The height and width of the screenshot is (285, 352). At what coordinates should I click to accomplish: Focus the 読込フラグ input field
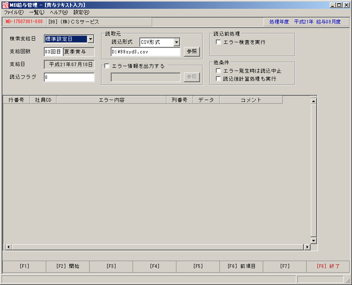click(69, 77)
